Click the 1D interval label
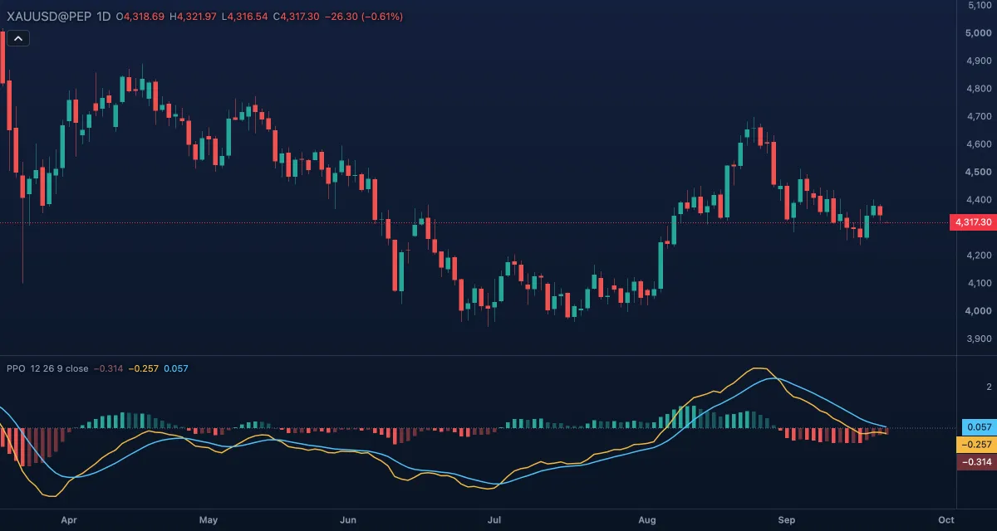The height and width of the screenshot is (531, 997). pyautogui.click(x=102, y=17)
